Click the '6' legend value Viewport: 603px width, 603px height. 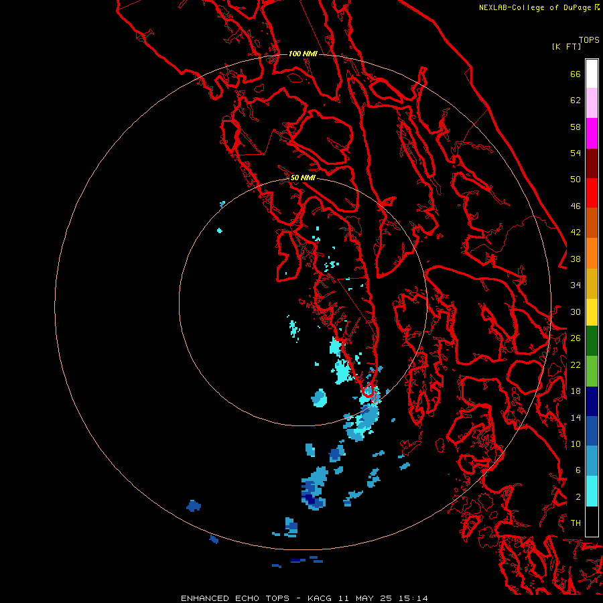coord(578,470)
